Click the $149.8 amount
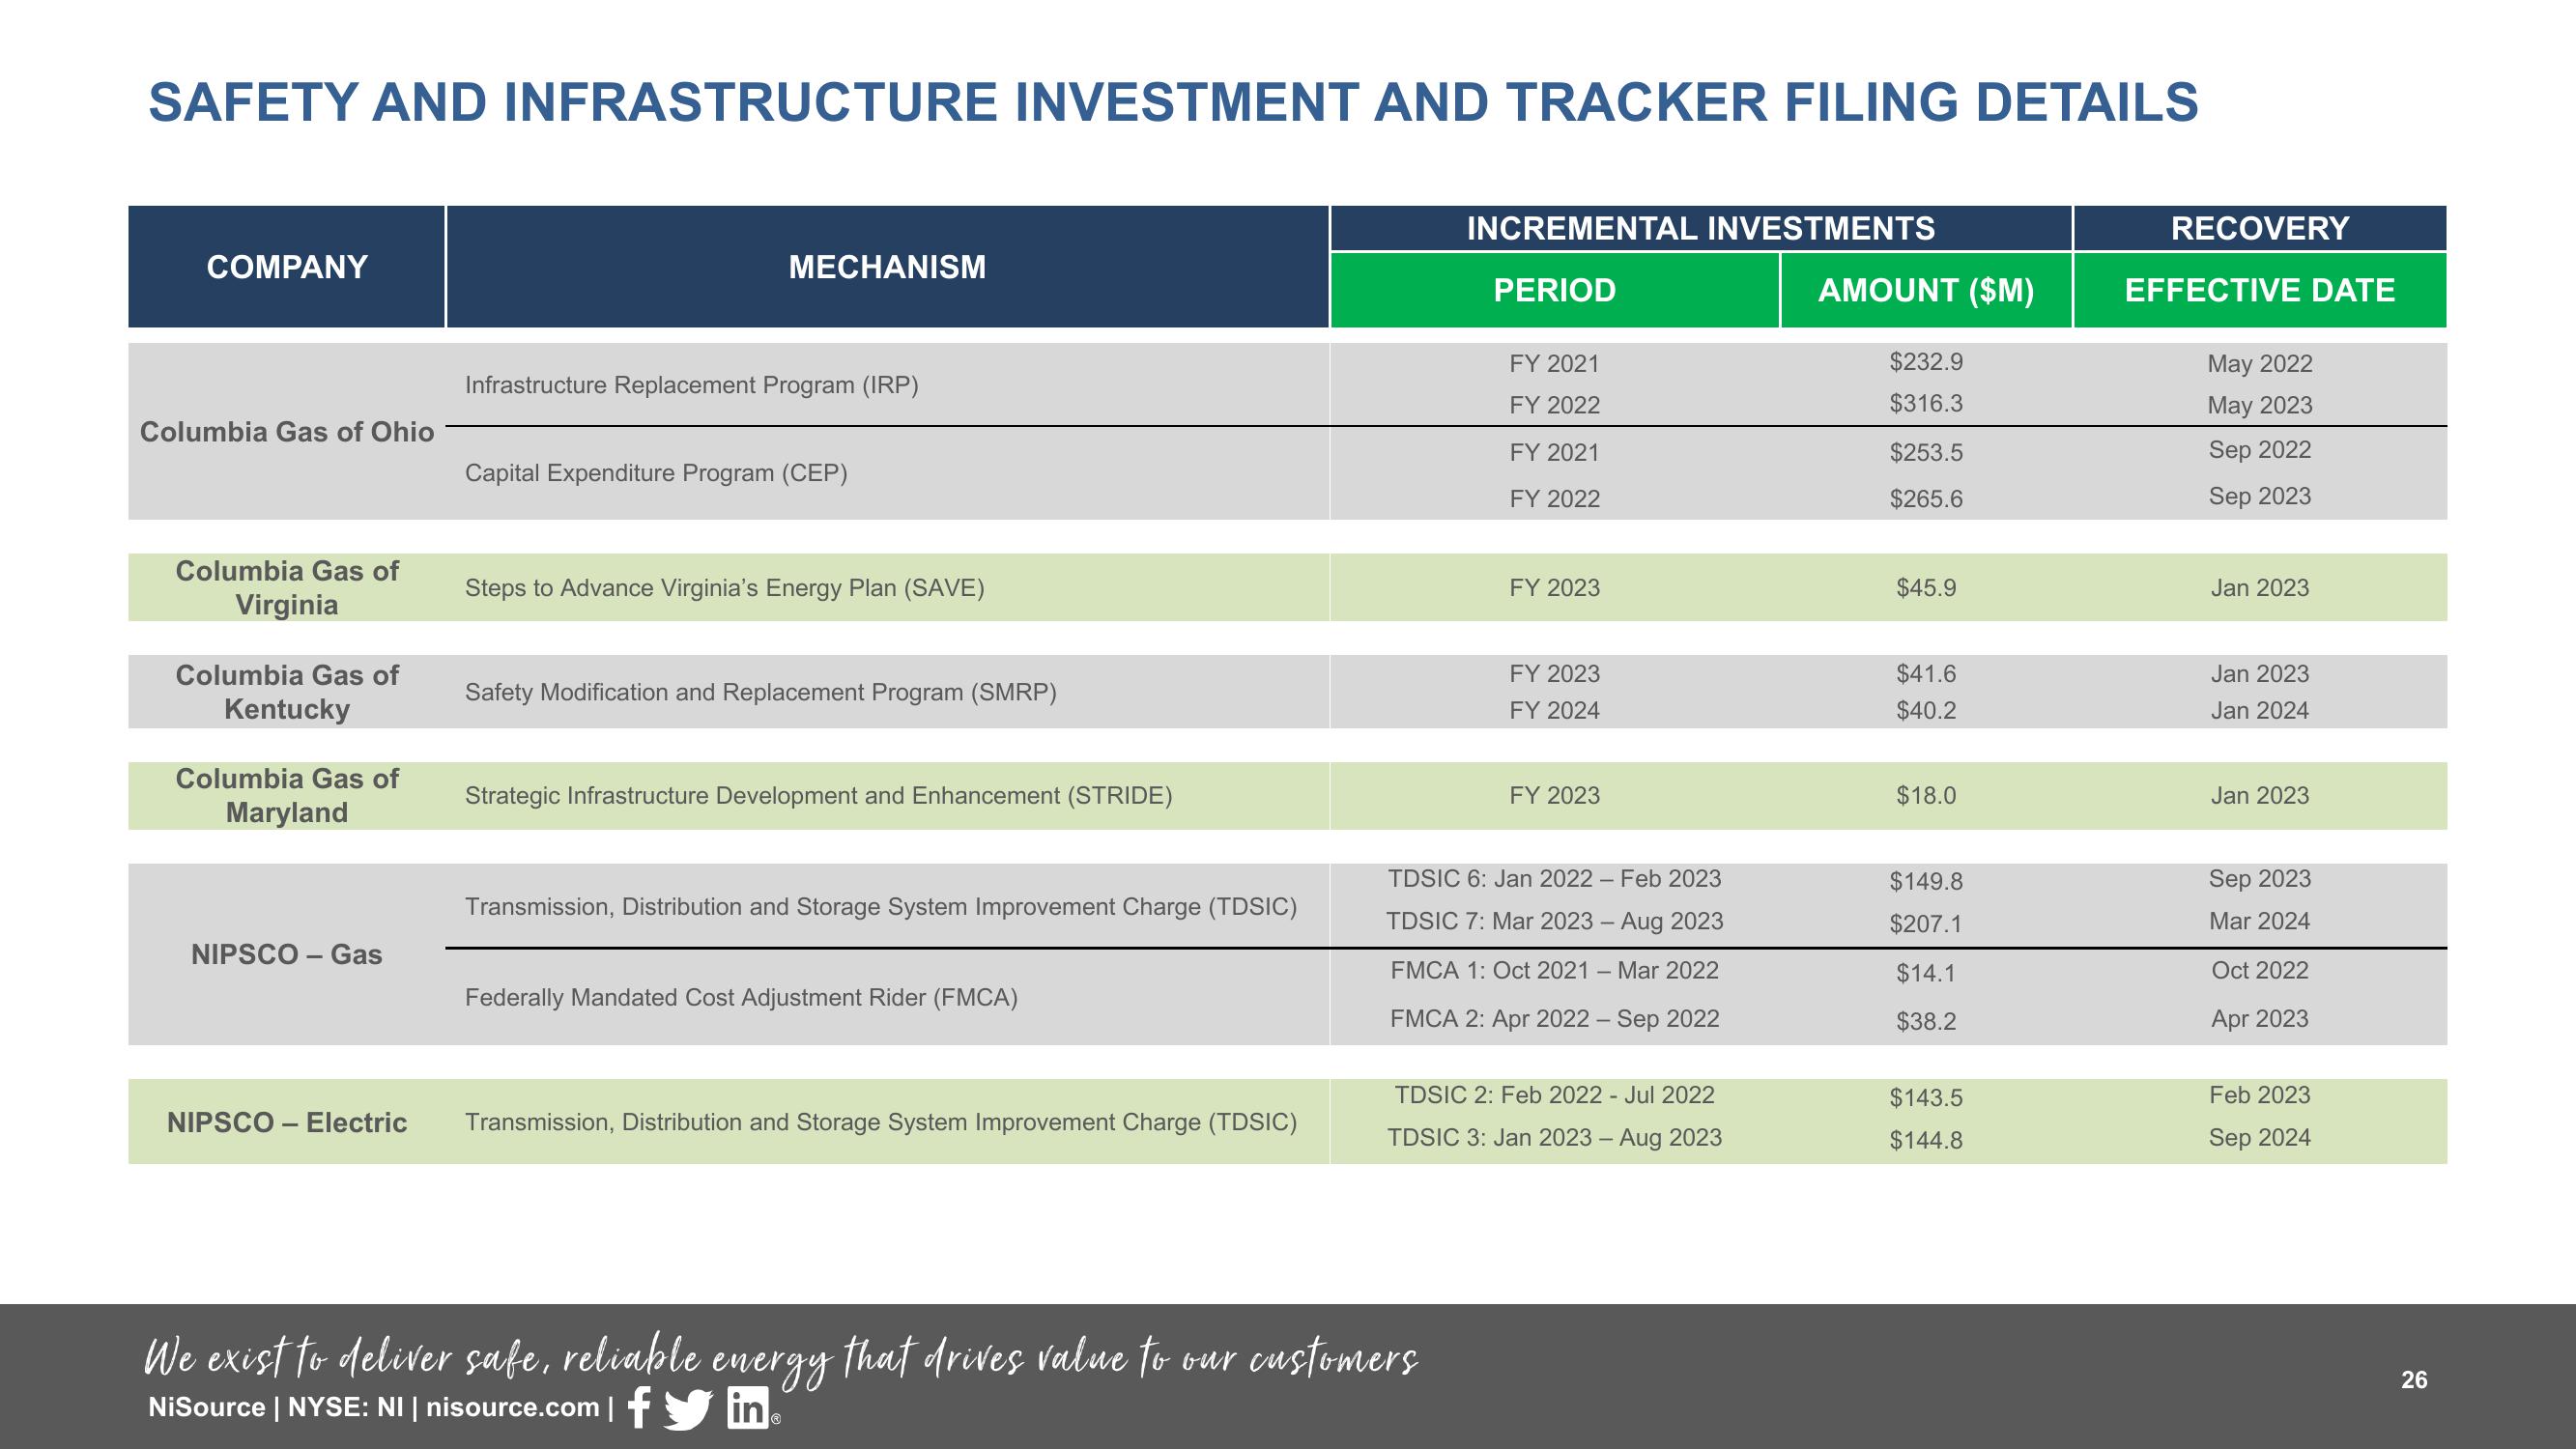 [1926, 882]
